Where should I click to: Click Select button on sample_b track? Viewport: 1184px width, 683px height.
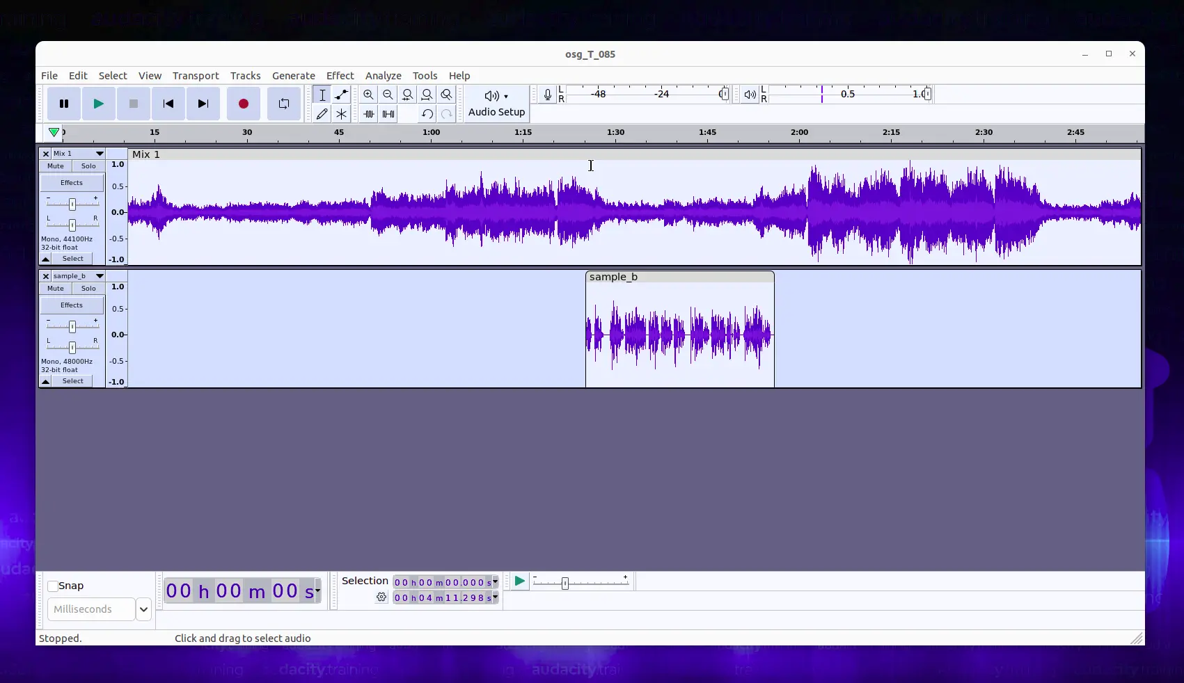72,381
